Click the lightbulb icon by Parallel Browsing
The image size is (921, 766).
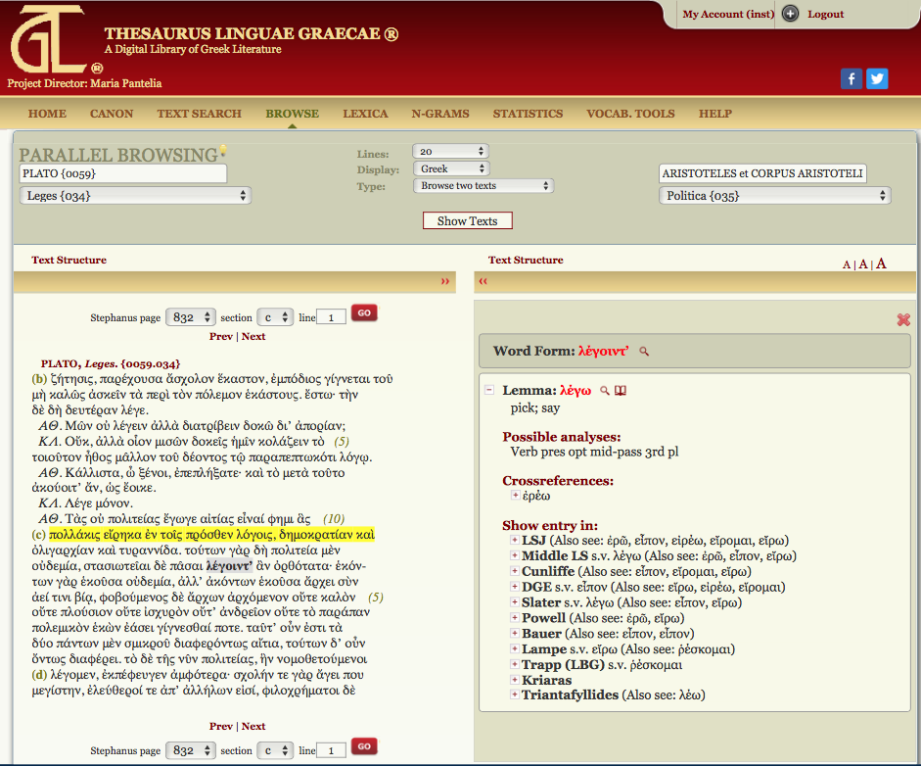pos(223,151)
